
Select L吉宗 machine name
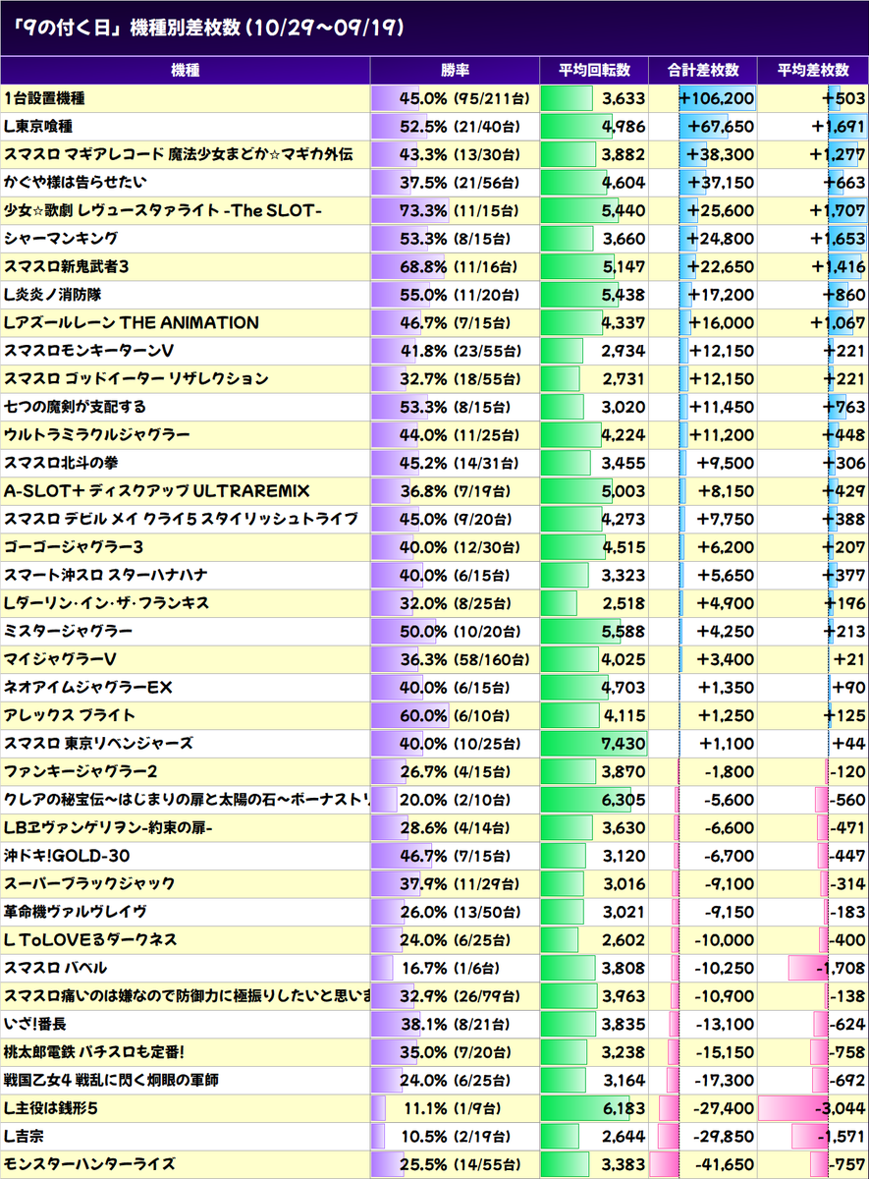click(24, 1136)
